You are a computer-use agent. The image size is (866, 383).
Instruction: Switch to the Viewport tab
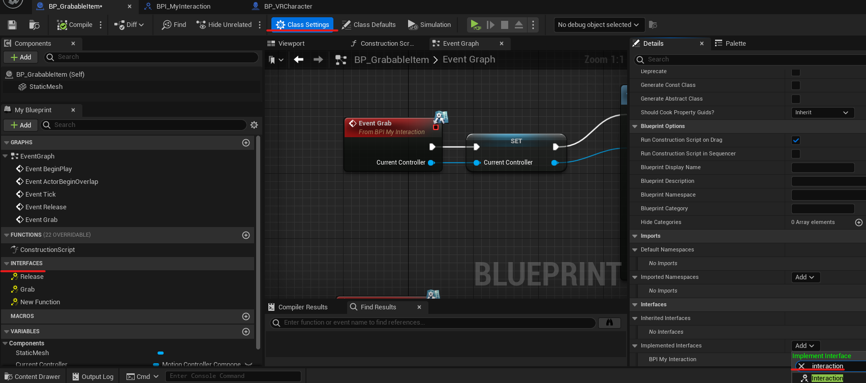tap(291, 44)
